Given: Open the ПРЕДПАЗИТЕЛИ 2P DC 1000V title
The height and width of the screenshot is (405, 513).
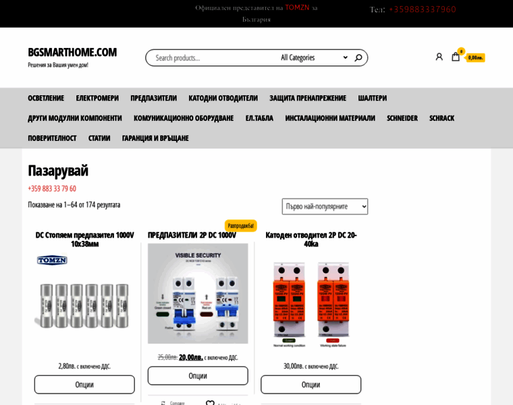Looking at the screenshot, I should pyautogui.click(x=192, y=235).
